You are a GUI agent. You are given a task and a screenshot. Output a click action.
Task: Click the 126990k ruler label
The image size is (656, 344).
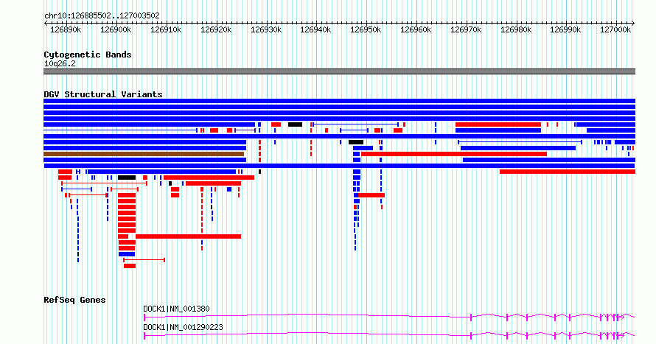[x=565, y=29]
